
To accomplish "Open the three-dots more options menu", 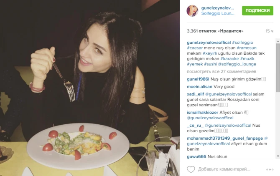I will point(270,169).
